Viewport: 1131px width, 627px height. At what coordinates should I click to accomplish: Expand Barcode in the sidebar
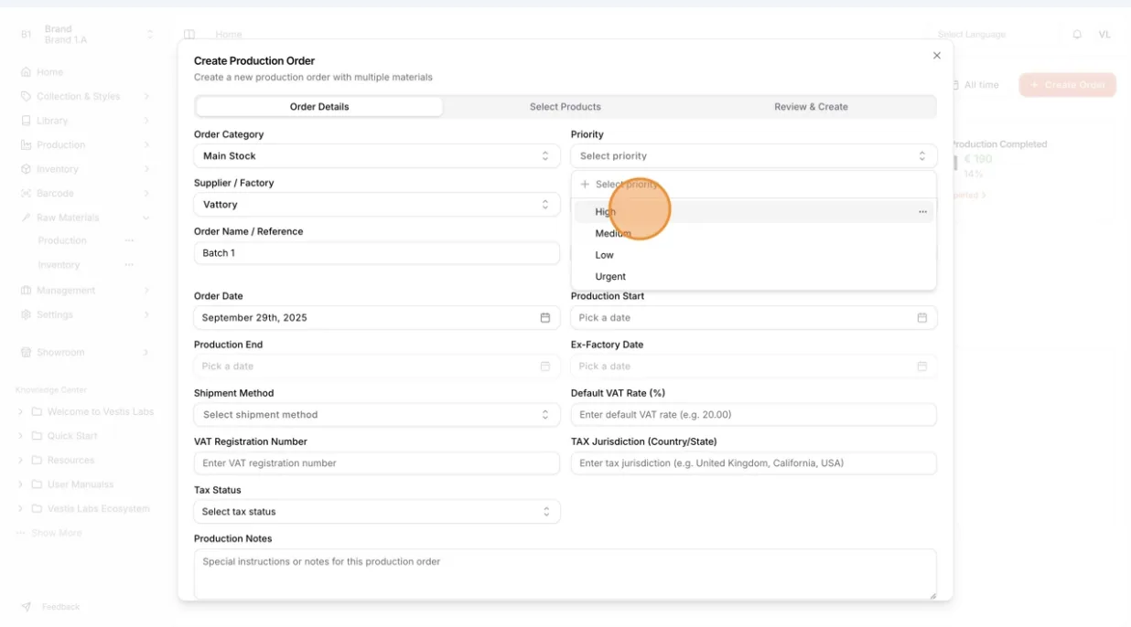[x=86, y=194]
